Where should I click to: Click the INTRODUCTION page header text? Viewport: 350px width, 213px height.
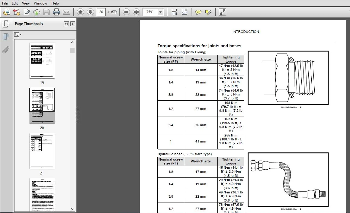pyautogui.click(x=246, y=32)
